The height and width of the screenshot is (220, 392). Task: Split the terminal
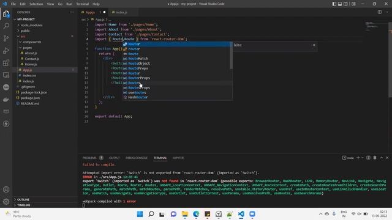368,158
